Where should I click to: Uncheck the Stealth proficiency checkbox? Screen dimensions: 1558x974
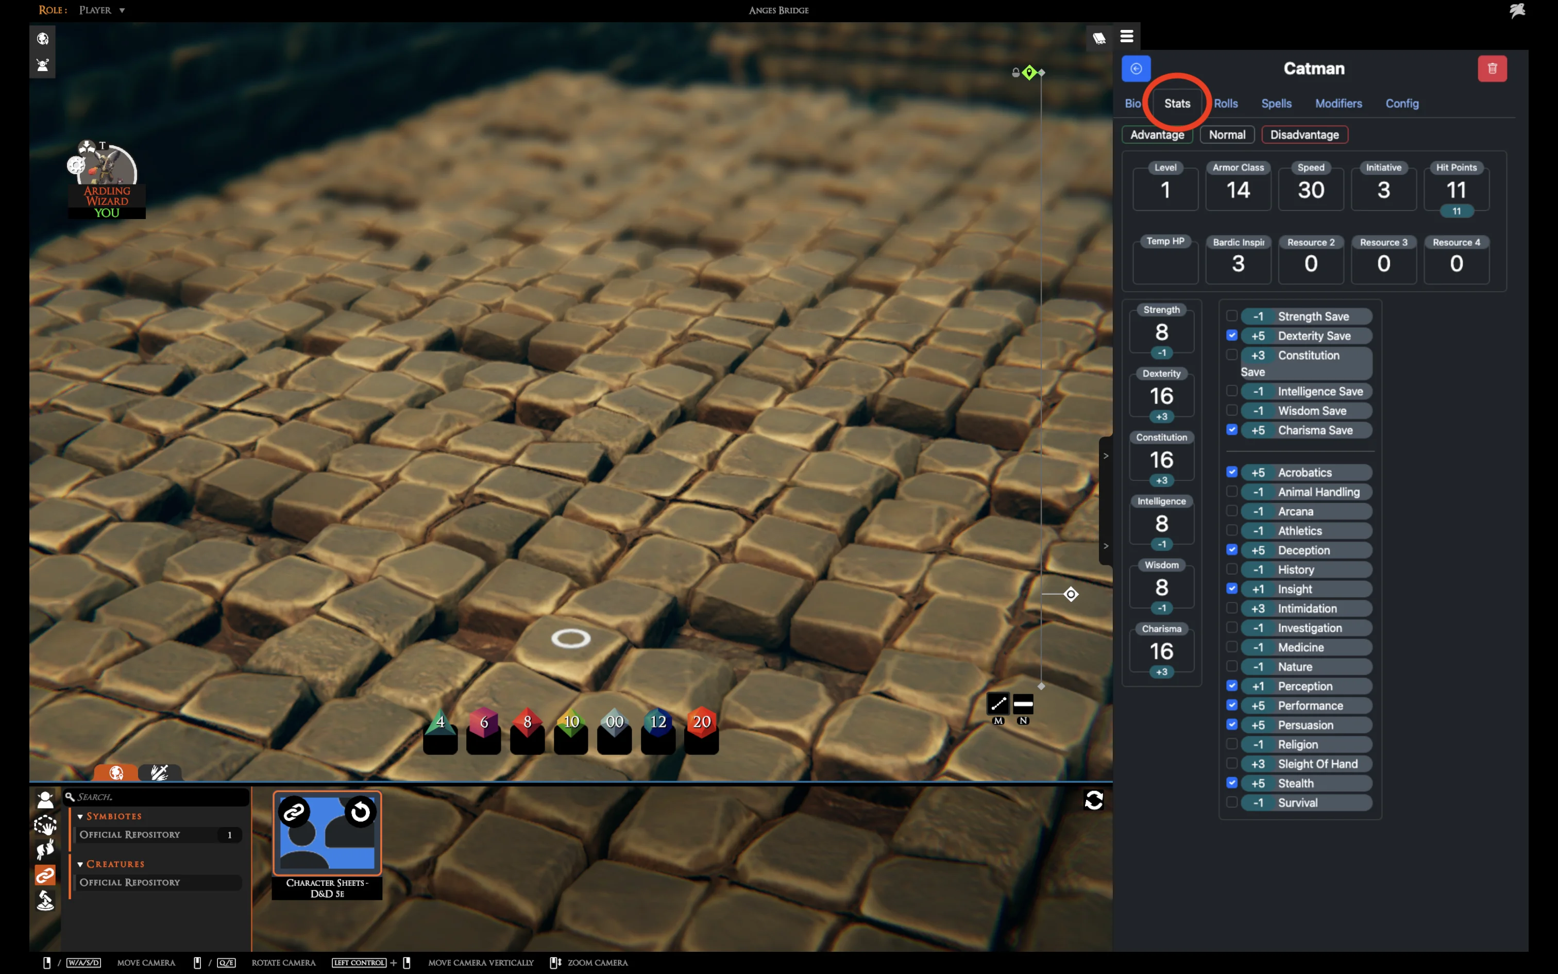tap(1231, 783)
